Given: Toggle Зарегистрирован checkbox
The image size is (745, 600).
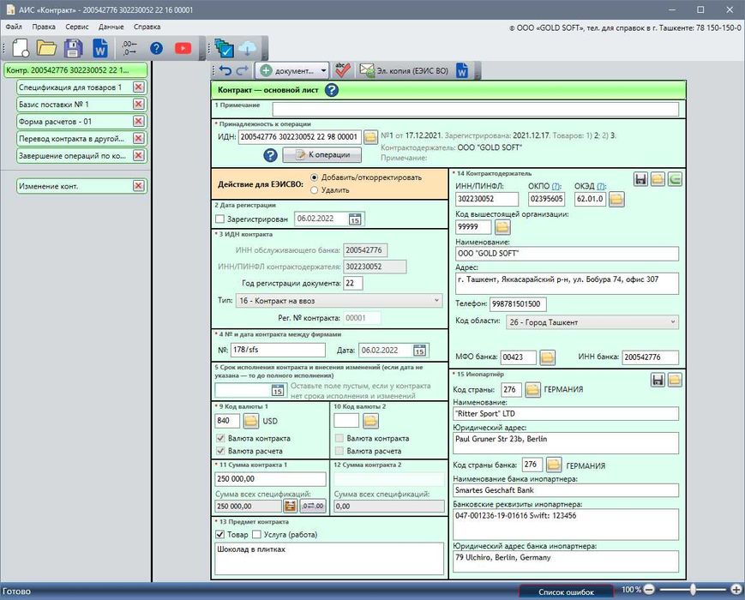Looking at the screenshot, I should [x=219, y=219].
